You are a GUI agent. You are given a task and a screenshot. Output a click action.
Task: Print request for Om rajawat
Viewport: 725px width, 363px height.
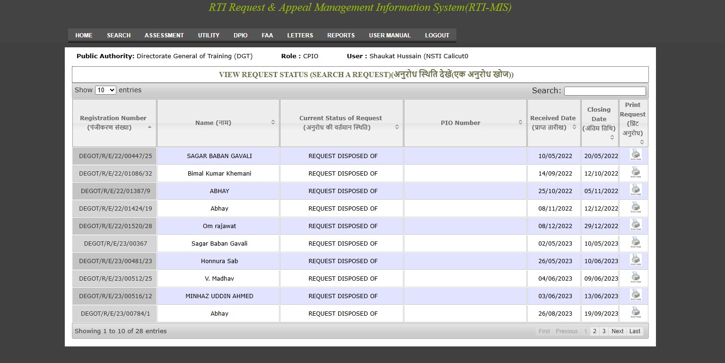pos(636,225)
